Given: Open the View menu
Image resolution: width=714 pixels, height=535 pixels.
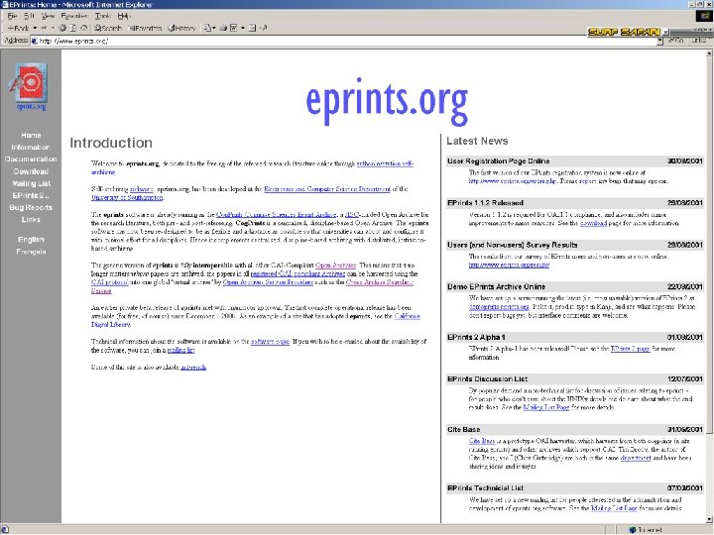Looking at the screenshot, I should pos(48,16).
